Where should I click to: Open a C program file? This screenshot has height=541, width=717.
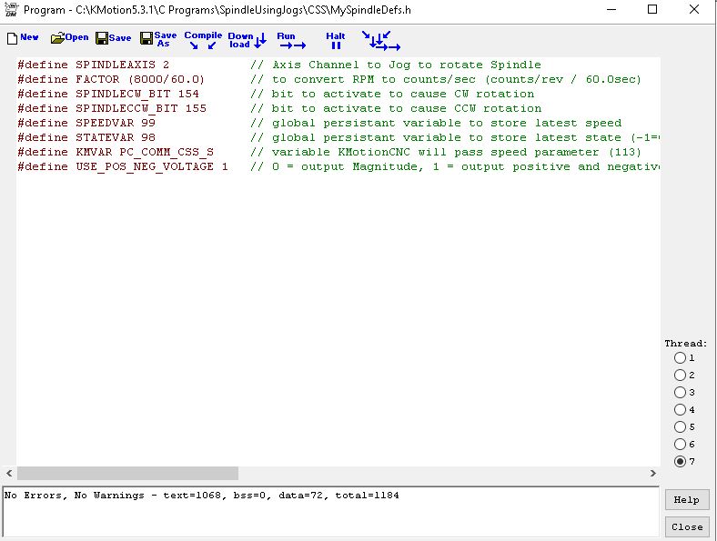[x=69, y=38]
